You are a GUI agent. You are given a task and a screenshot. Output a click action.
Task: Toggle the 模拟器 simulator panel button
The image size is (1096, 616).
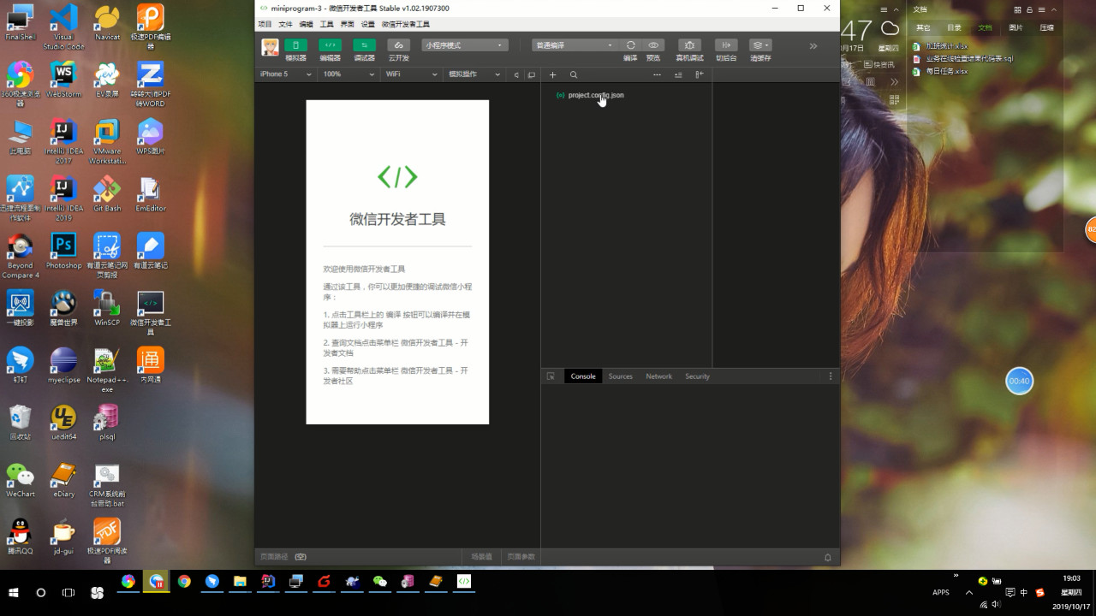[x=295, y=45]
